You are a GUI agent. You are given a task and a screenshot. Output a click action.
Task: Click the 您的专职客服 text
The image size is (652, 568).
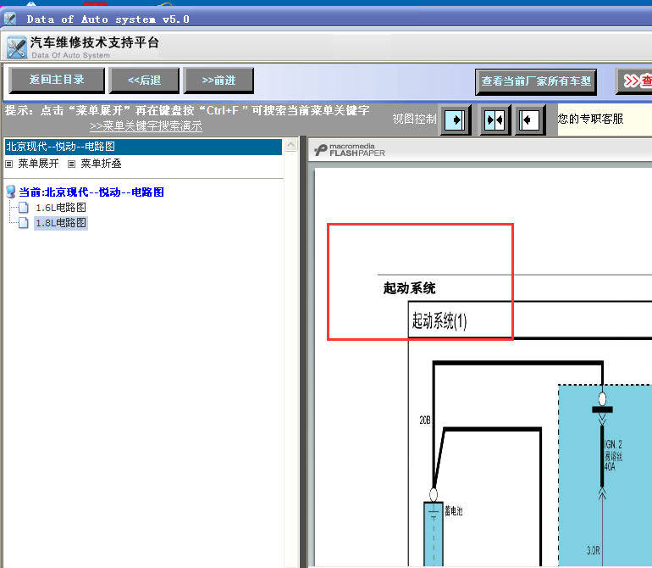point(590,119)
